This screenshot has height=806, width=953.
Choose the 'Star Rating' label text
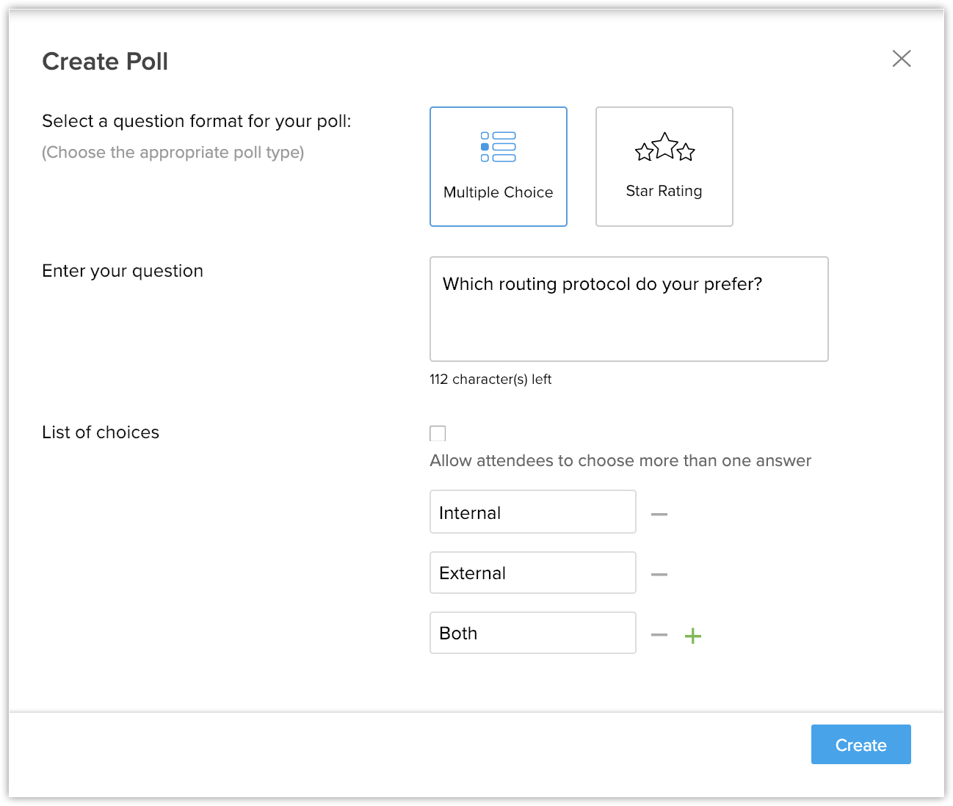click(664, 191)
